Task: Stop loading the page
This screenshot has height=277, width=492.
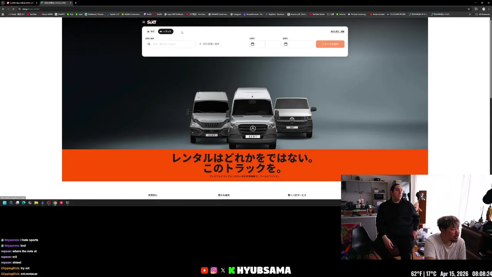Action: coord(13,9)
